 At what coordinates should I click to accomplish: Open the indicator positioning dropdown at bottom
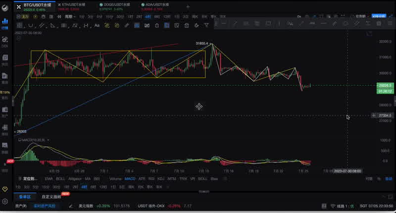click(x=30, y=179)
